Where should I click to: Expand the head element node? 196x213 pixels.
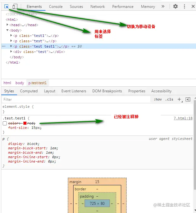tap(8, 25)
